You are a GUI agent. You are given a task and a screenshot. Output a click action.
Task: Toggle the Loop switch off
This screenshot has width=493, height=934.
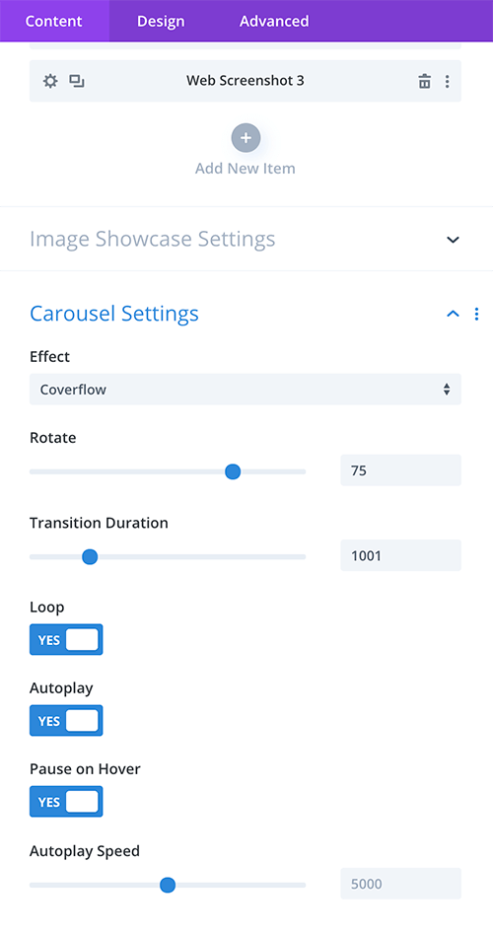click(x=66, y=639)
